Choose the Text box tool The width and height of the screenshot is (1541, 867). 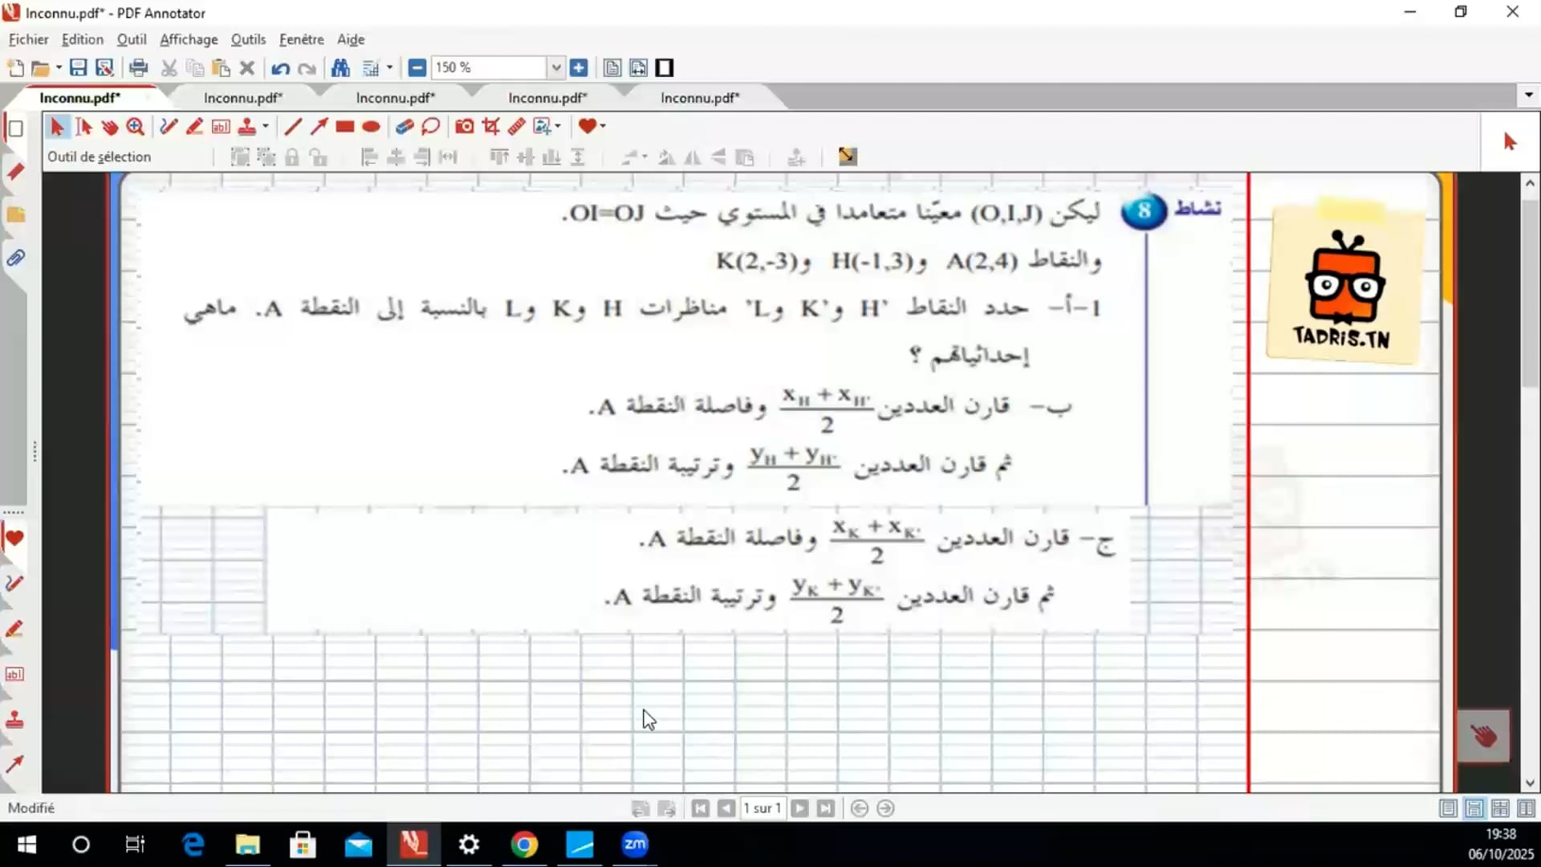click(221, 126)
